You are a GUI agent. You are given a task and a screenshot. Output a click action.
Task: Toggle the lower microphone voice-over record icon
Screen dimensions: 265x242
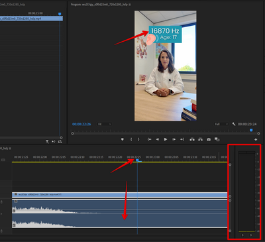[x=1, y=231]
